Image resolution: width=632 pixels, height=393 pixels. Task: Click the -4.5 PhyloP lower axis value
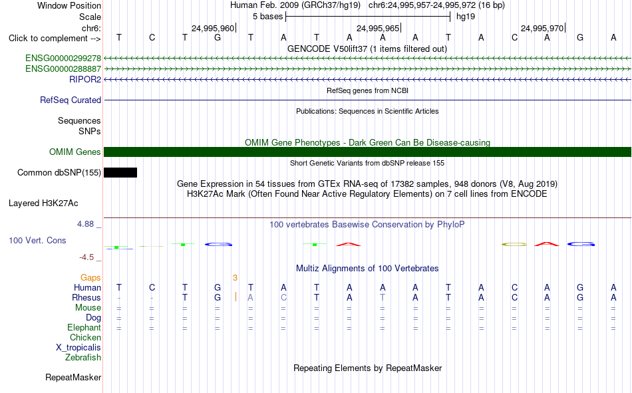86,257
